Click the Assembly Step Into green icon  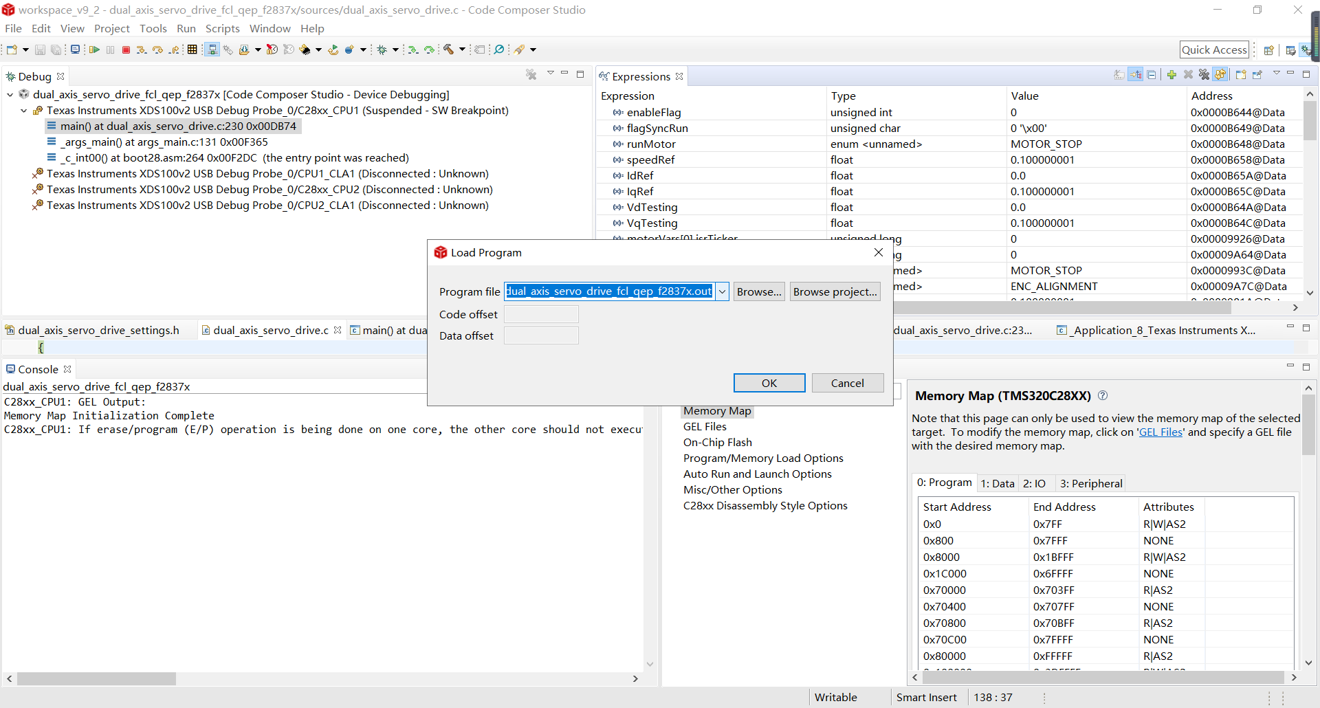412,49
